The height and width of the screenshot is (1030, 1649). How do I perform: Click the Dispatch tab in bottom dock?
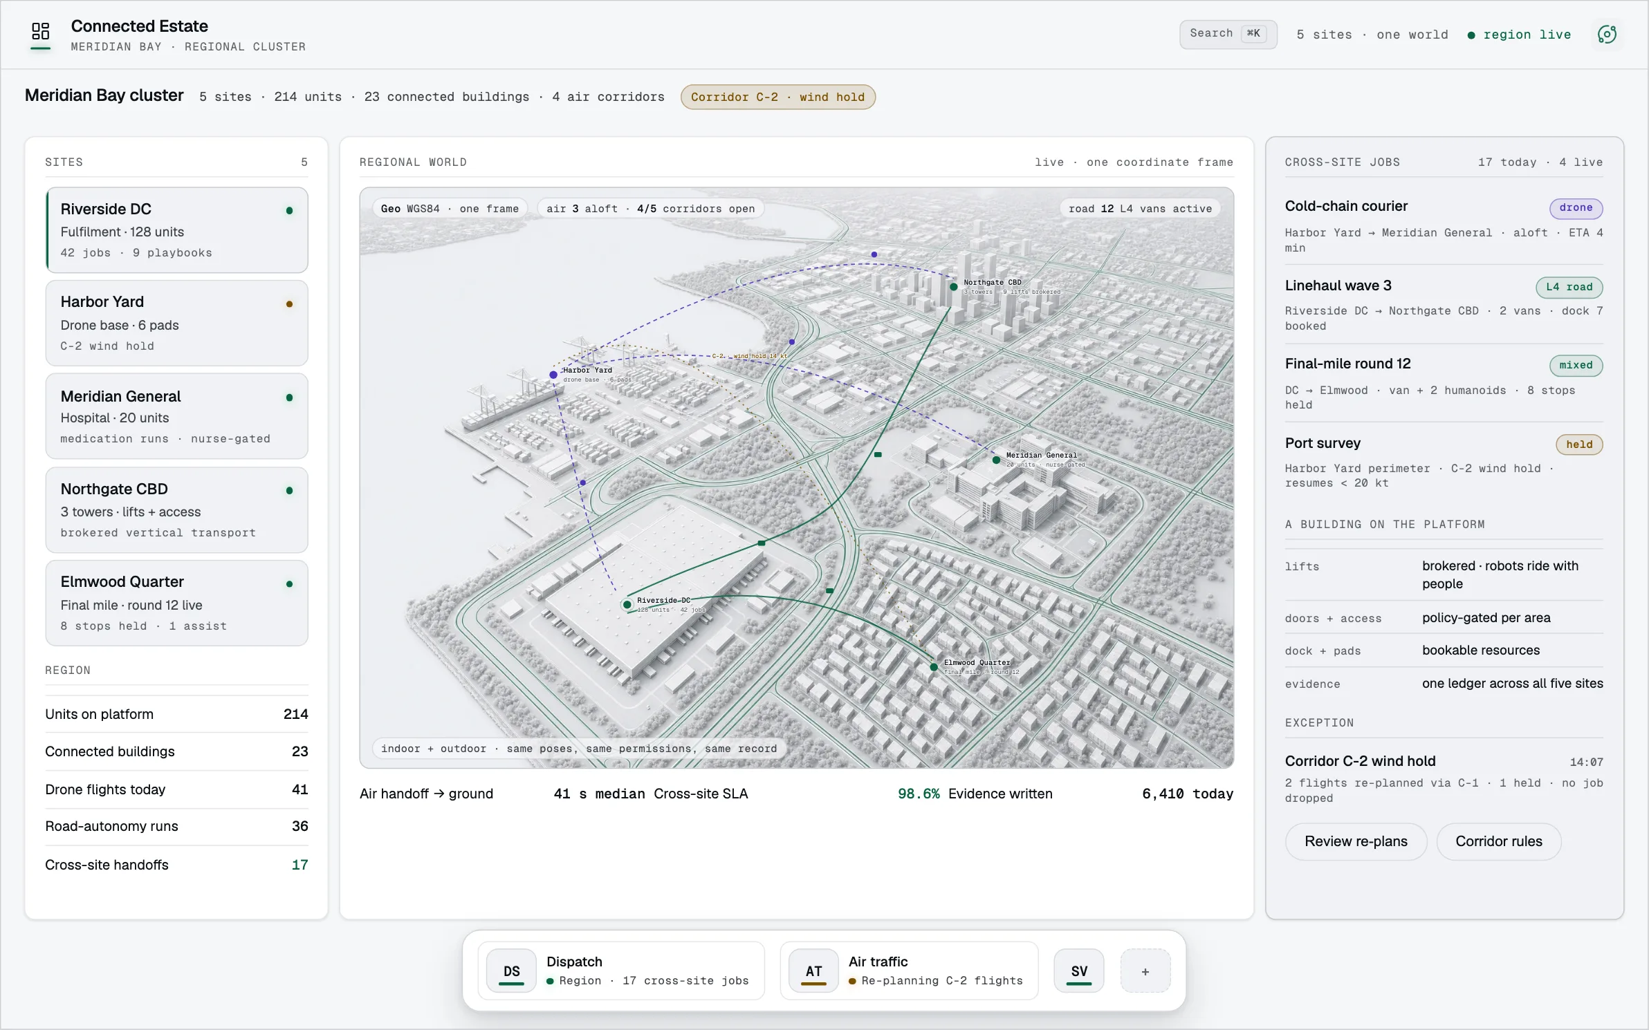[x=621, y=971]
